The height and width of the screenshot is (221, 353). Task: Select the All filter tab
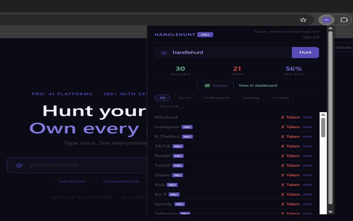point(162,98)
